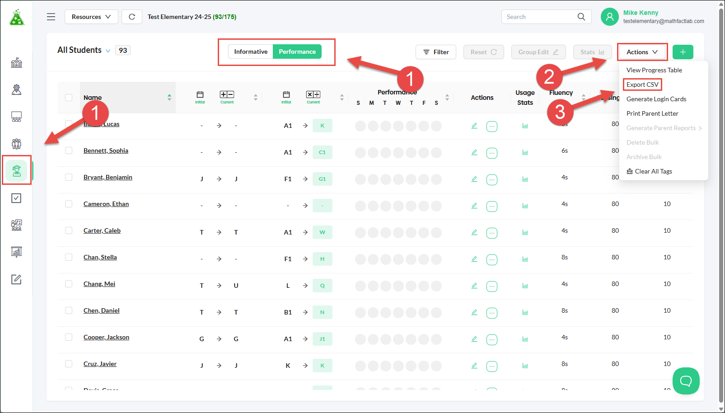Open student Bennett, Sophia
The height and width of the screenshot is (413, 725).
(106, 150)
